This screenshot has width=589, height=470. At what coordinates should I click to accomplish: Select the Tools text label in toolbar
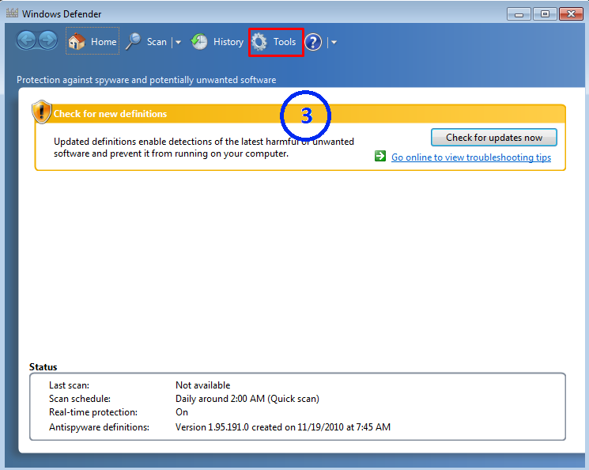[285, 42]
